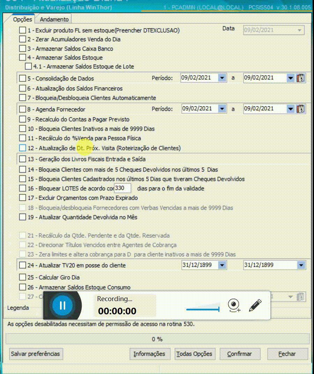Open Agenda Fornecedor start date dropdown
The image size is (314, 374).
(x=222, y=109)
